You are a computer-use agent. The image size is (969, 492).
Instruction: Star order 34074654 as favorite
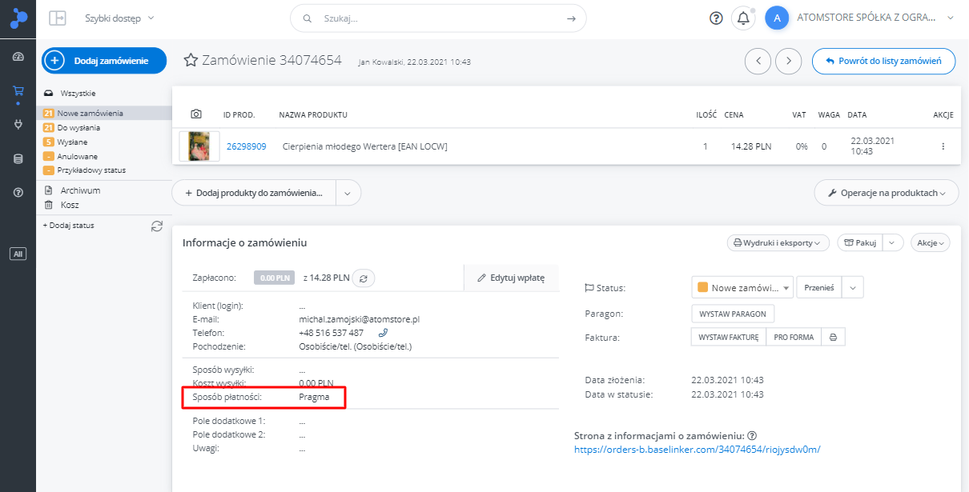click(191, 60)
